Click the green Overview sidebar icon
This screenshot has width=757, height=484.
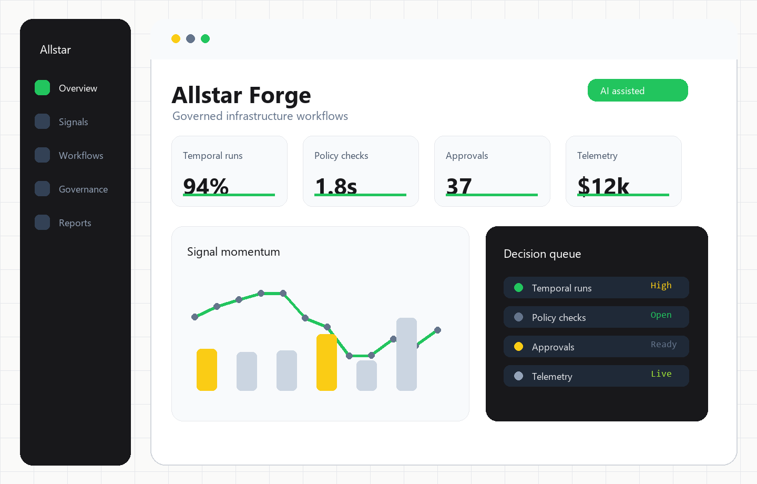pos(42,88)
